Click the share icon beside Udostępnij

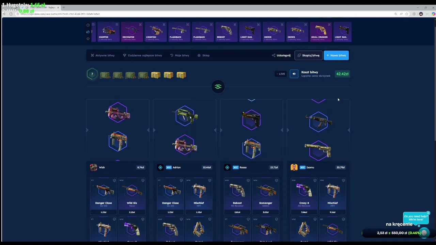[x=274, y=55]
